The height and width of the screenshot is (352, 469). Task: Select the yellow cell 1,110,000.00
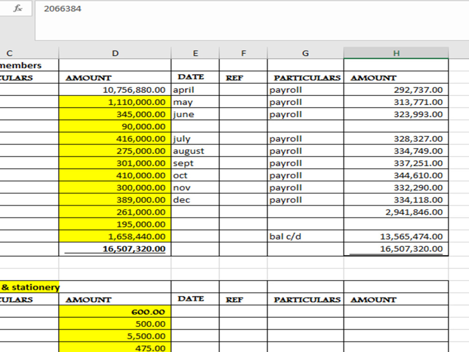pyautogui.click(x=115, y=102)
